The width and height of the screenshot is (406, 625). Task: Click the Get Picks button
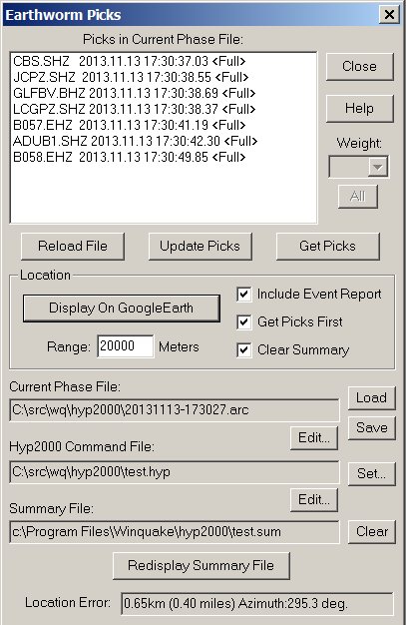point(327,247)
